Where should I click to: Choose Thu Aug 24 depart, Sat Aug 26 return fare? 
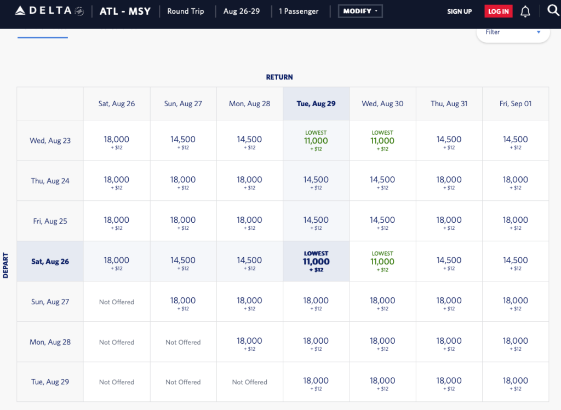[117, 181]
